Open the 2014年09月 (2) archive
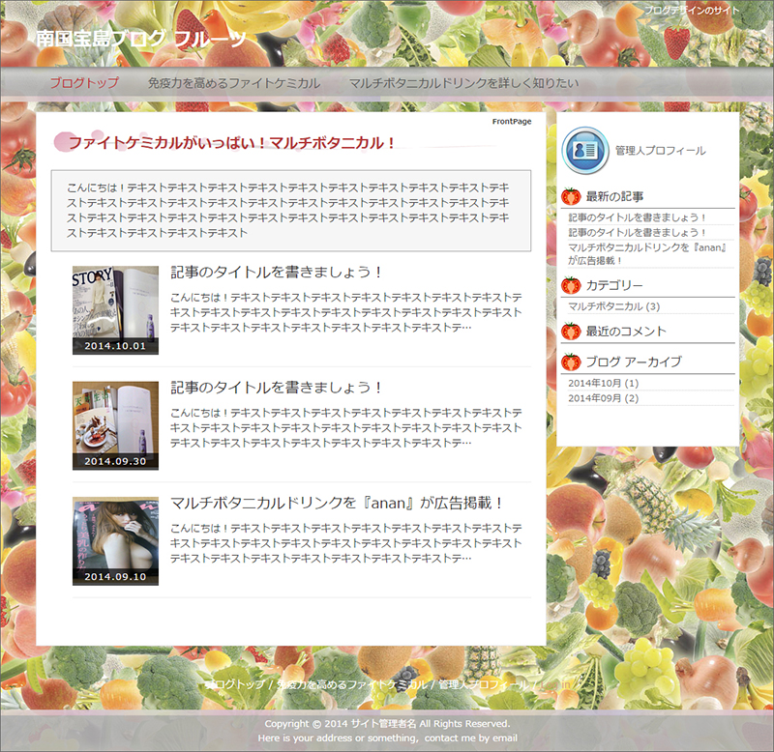774x752 pixels. pyautogui.click(x=603, y=398)
